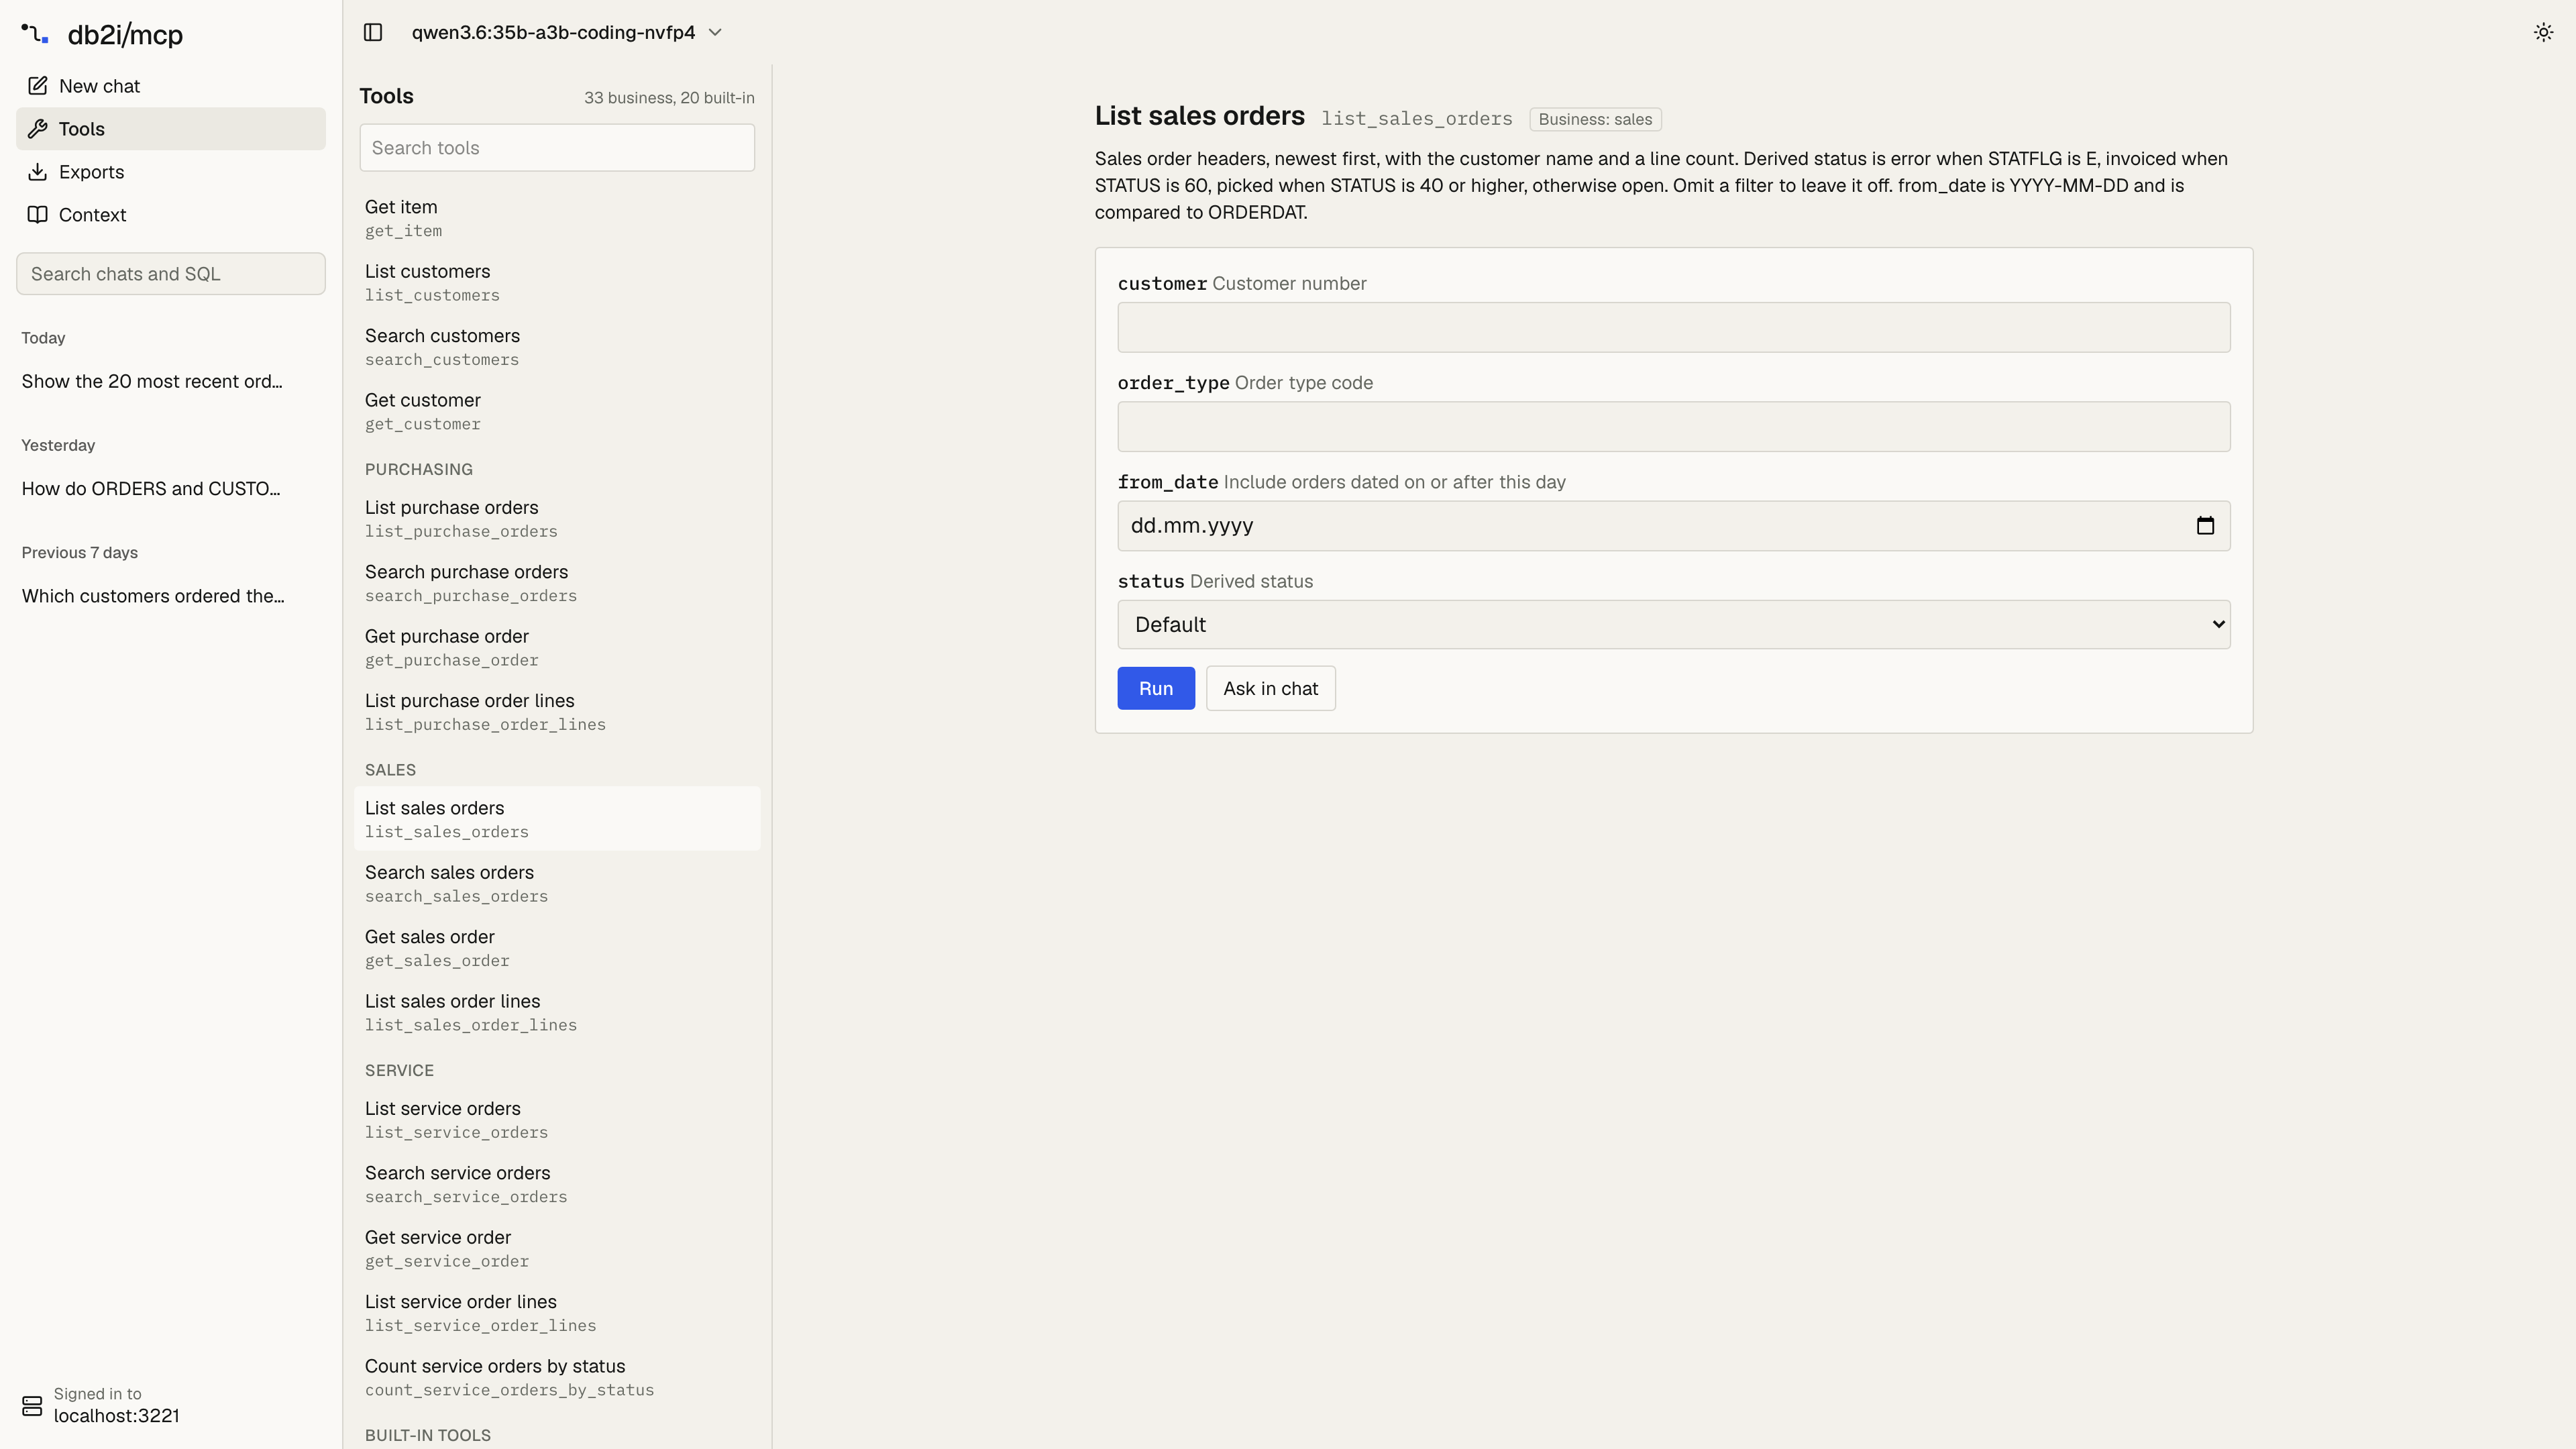Viewport: 2576px width, 1449px height.
Task: Click the 'Business: sales' badge
Action: tap(1595, 119)
